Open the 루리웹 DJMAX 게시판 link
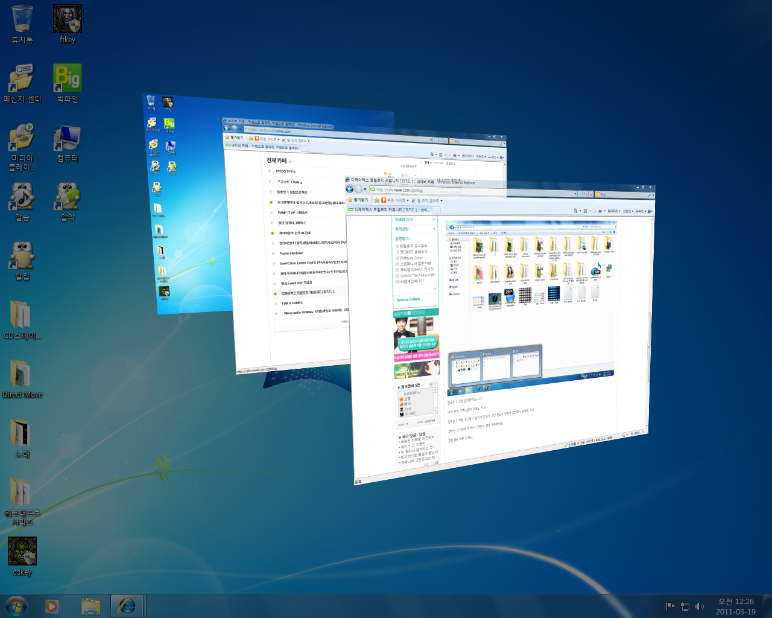Screen dimensions: 772x618 [417, 270]
